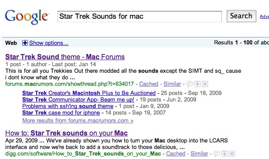This screenshot has height=159, width=269.
Task: Expand More results from forums.macrumors.com
Action: click(78, 121)
